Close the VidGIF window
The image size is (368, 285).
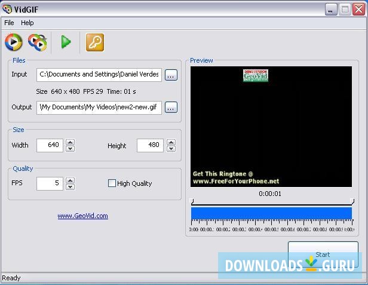click(359, 10)
